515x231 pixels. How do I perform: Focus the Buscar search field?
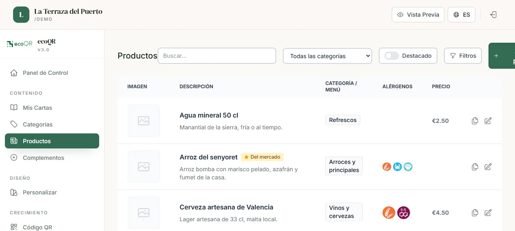click(x=217, y=56)
